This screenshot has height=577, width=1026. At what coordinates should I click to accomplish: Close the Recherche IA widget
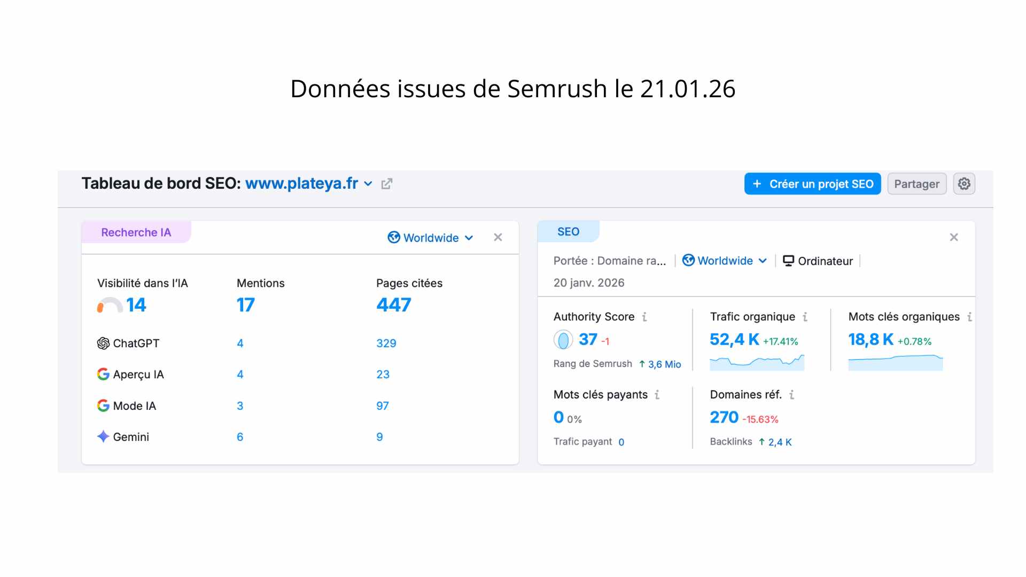498,237
